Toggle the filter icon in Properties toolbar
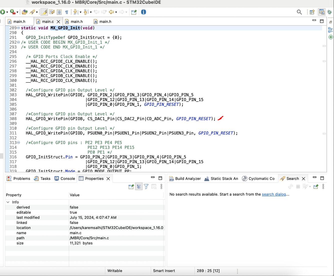Screen dimensions: 334x276 pyautogui.click(x=146, y=187)
